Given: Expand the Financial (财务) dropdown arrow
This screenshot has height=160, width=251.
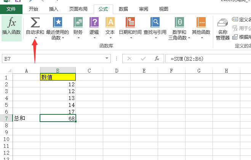Looking at the screenshot, I should pyautogui.click(x=78, y=38).
